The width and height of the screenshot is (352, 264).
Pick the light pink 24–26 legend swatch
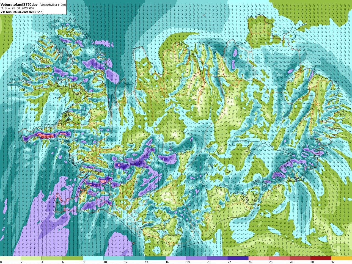pyautogui.click(x=259, y=258)
